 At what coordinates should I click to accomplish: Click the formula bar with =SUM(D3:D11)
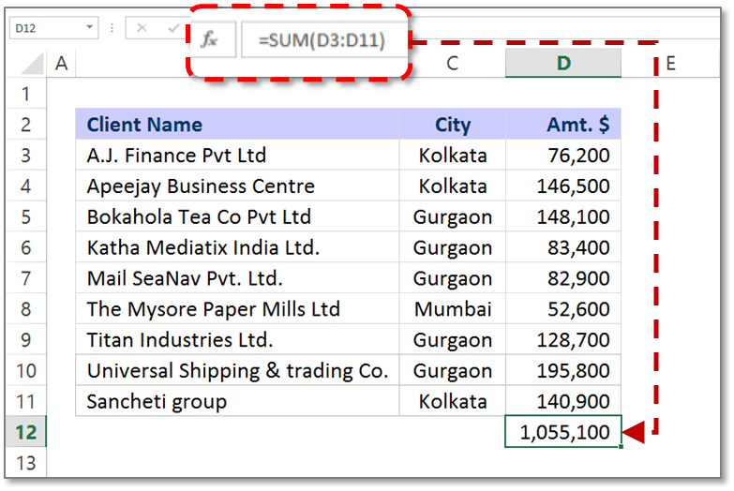(x=322, y=39)
